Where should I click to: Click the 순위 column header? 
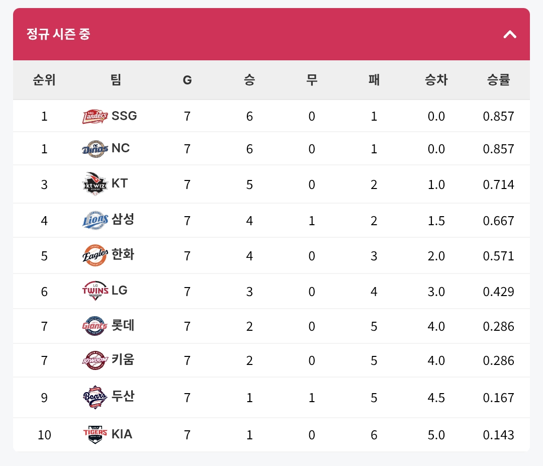click(44, 80)
